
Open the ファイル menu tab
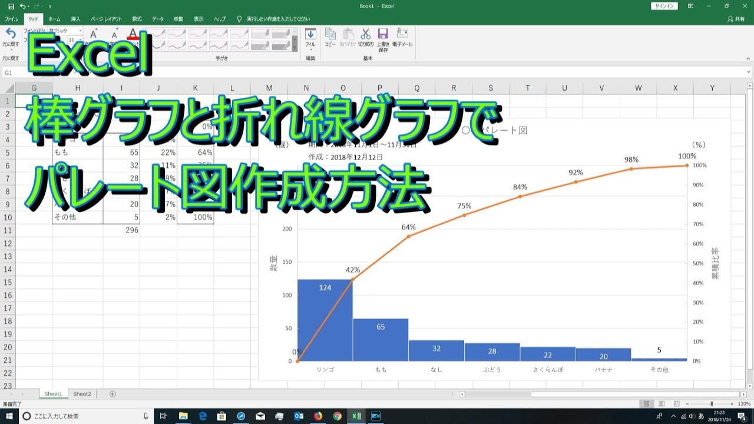11,19
